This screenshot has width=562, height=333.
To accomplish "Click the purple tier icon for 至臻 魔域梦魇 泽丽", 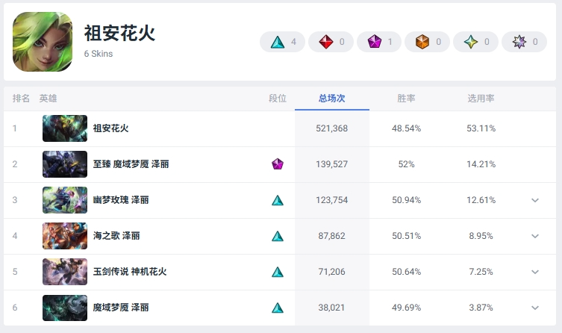I will coord(278,164).
